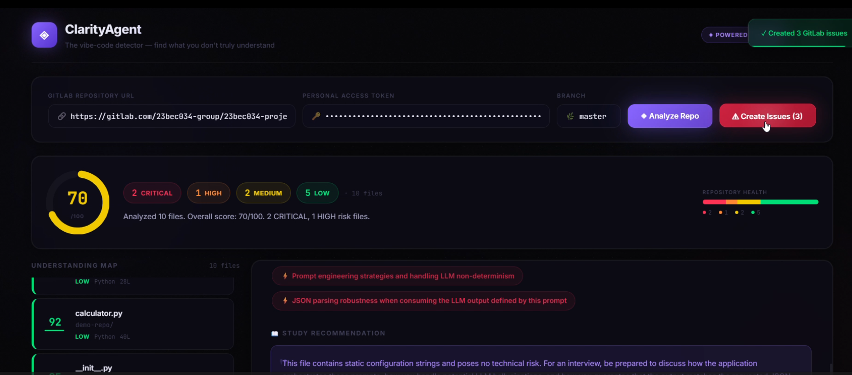852x375 pixels.
Task: Select calculator.py in the Understanding Map
Action: [133, 324]
